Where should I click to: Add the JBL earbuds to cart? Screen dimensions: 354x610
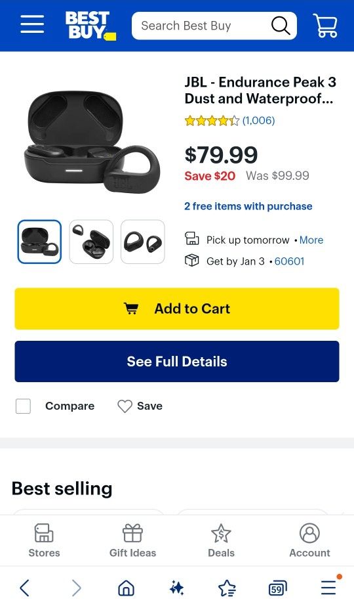coord(177,309)
